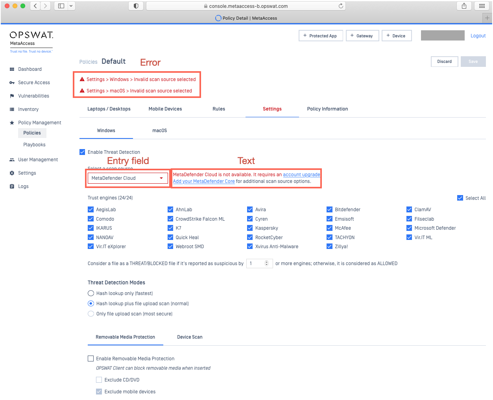Uncheck the Zillya! engine
Screen dimensions: 493x400
[x=329, y=247]
